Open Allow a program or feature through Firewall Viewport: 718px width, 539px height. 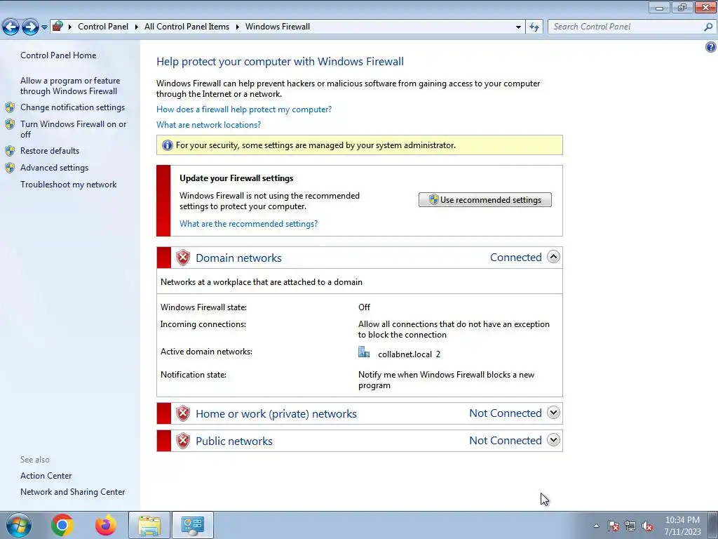(x=70, y=86)
